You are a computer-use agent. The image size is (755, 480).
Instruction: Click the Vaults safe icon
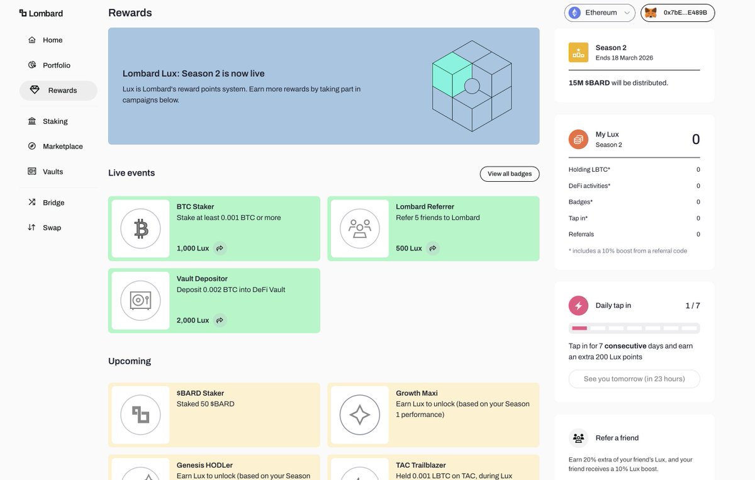32,171
